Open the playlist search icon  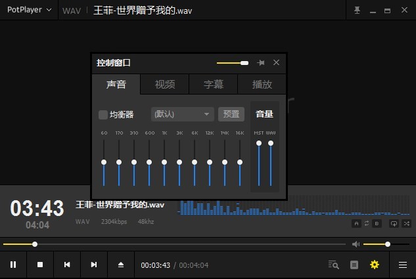coord(333,265)
